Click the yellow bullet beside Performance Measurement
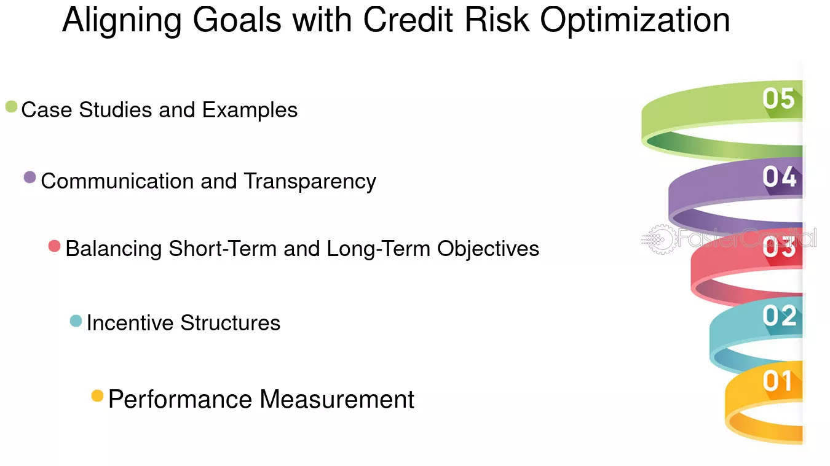This screenshot has height=466, width=830. click(x=97, y=396)
